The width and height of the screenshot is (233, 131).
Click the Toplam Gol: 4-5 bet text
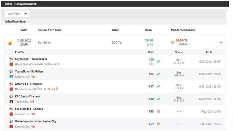pyautogui.click(x=25, y=102)
